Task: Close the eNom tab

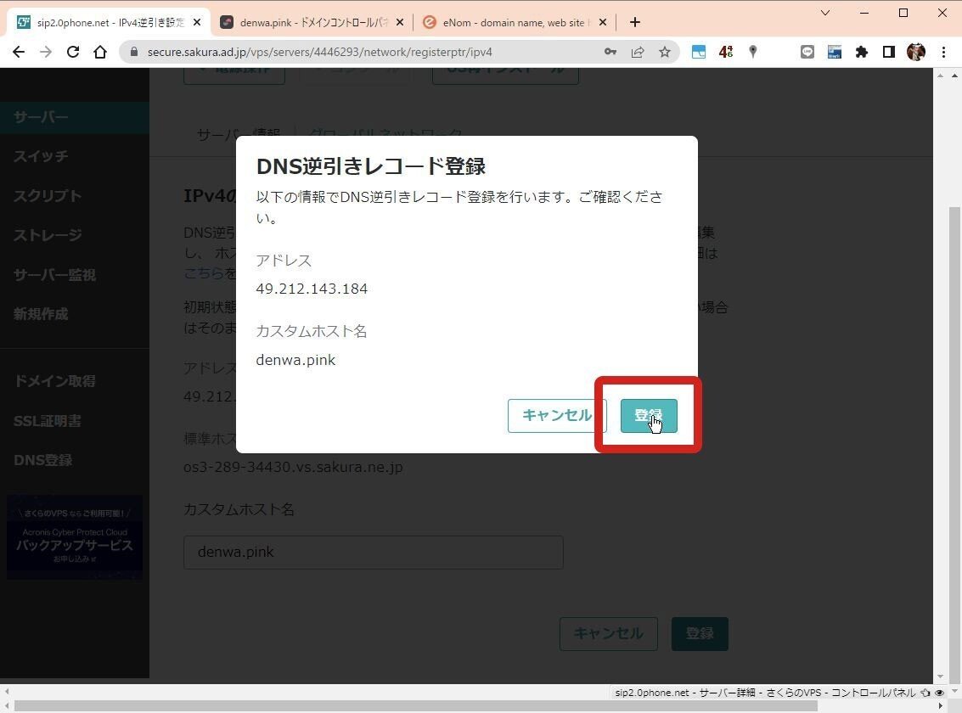Action: 603,23
